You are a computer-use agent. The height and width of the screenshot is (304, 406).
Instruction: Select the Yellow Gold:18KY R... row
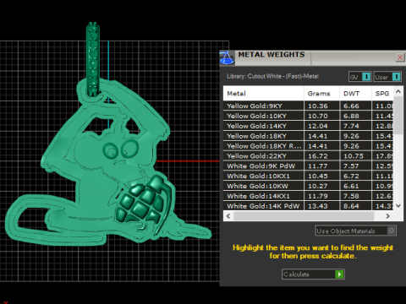[309, 146]
